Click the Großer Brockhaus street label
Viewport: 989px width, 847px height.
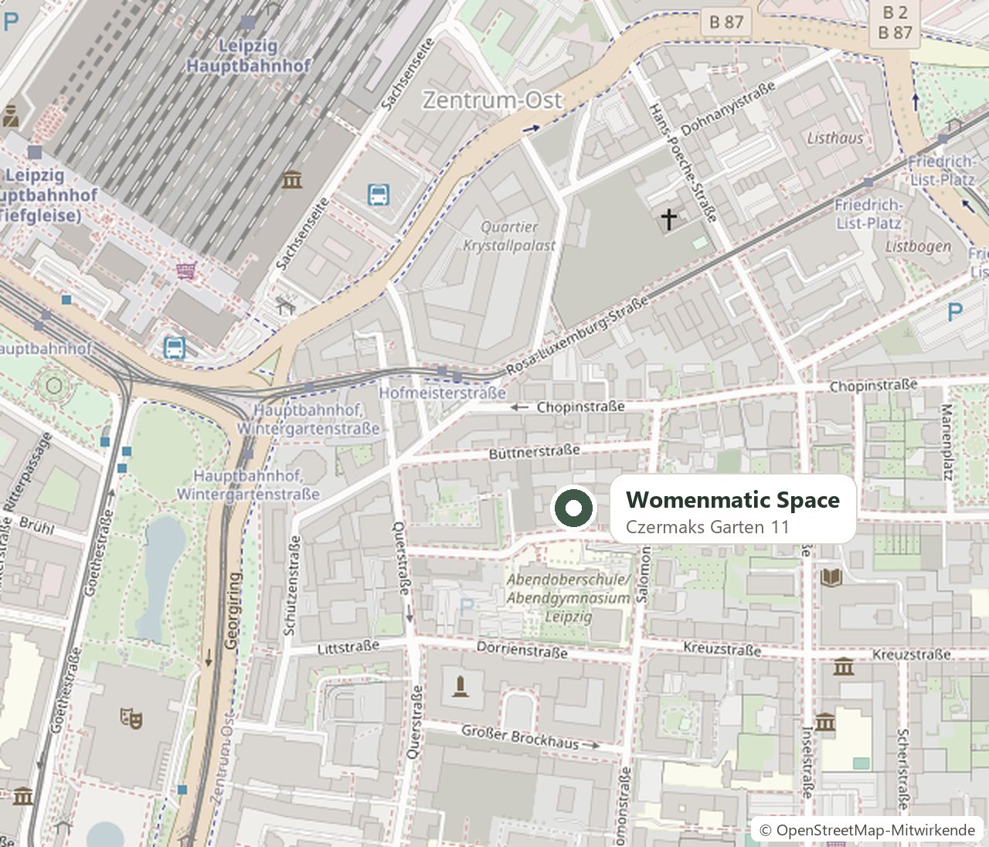point(520,736)
